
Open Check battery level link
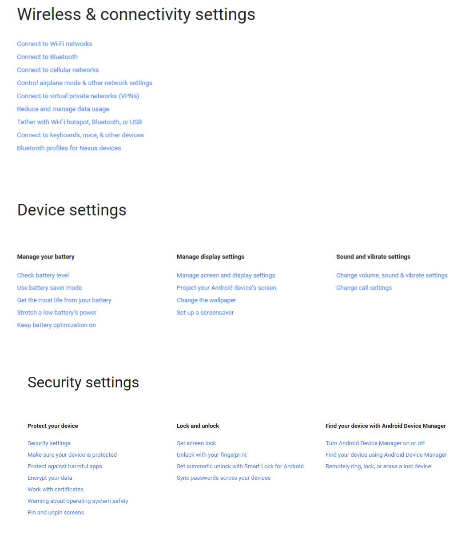(x=43, y=275)
